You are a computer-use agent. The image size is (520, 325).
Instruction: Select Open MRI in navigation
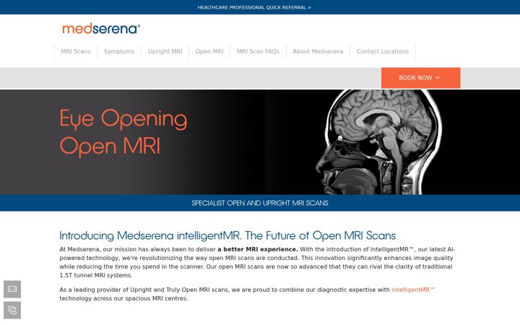pyautogui.click(x=209, y=51)
